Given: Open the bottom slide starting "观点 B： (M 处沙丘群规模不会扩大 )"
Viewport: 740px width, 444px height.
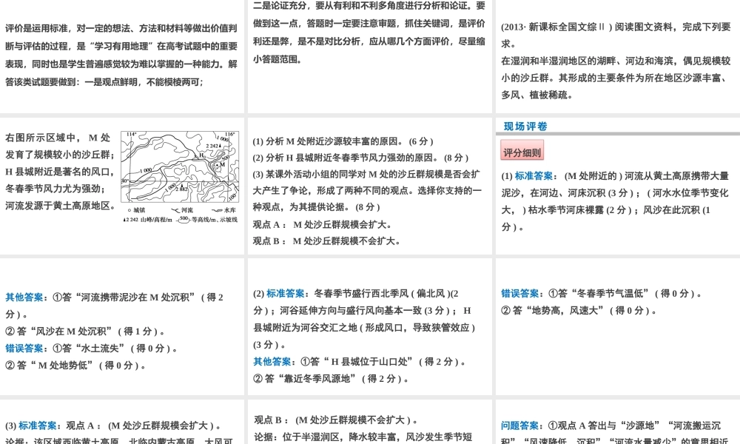Looking at the screenshot, I should point(369,422).
